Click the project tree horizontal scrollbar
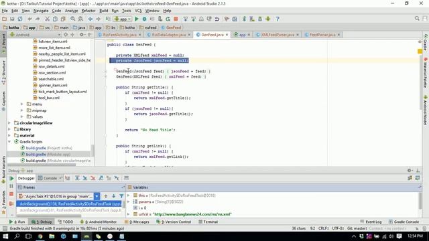The height and width of the screenshot is (241, 429). tap(42, 165)
